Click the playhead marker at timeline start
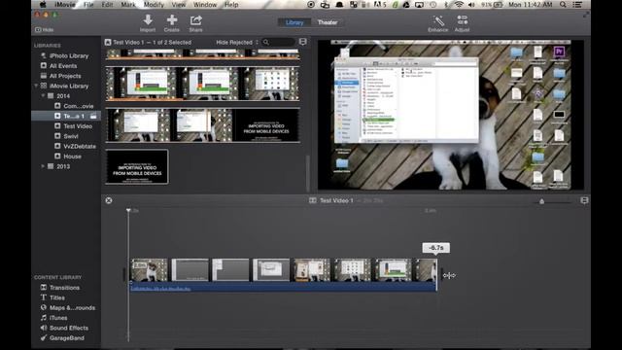Screen dimensions: 622x350 click(128, 210)
